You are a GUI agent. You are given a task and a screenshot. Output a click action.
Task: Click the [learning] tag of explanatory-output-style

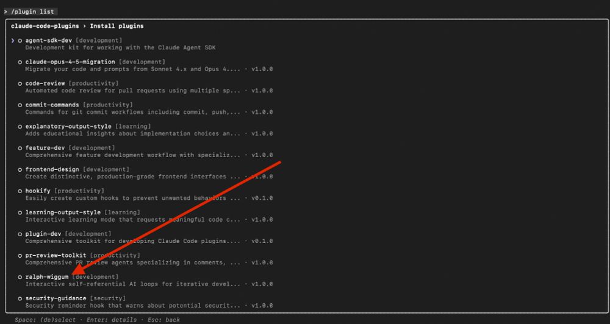pos(133,126)
